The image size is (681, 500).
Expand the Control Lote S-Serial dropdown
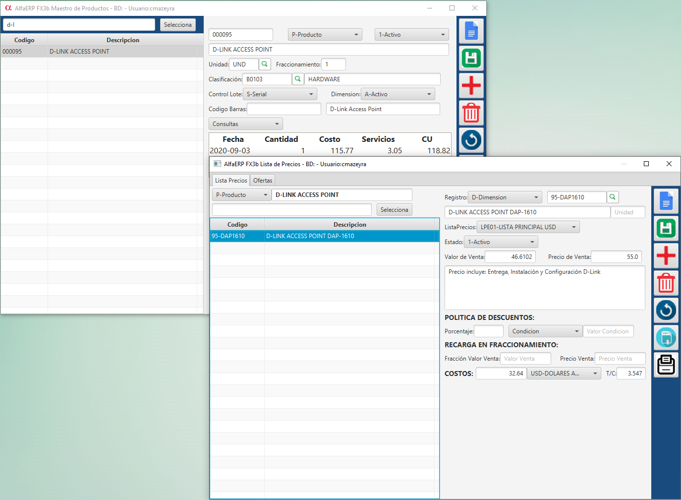pos(280,94)
